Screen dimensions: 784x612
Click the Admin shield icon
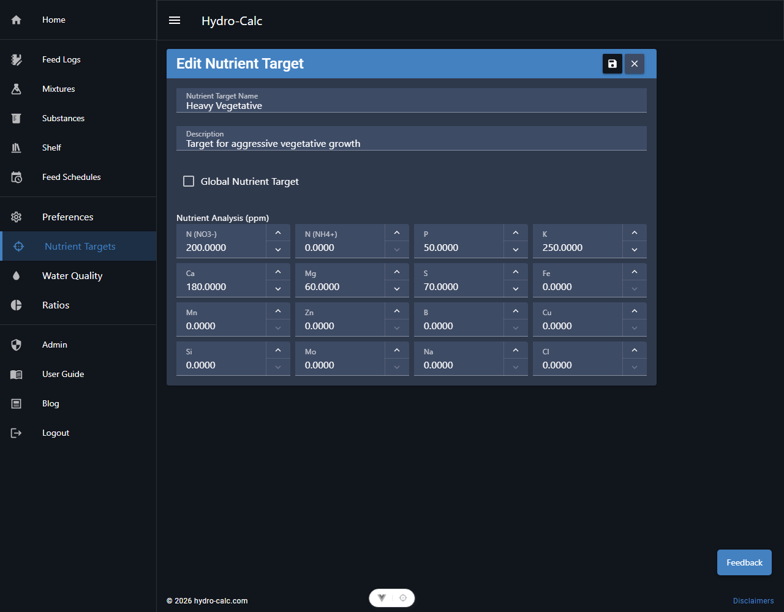pos(17,345)
